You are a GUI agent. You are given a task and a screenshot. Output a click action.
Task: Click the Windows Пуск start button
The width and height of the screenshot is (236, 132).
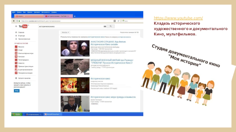tap(17, 114)
